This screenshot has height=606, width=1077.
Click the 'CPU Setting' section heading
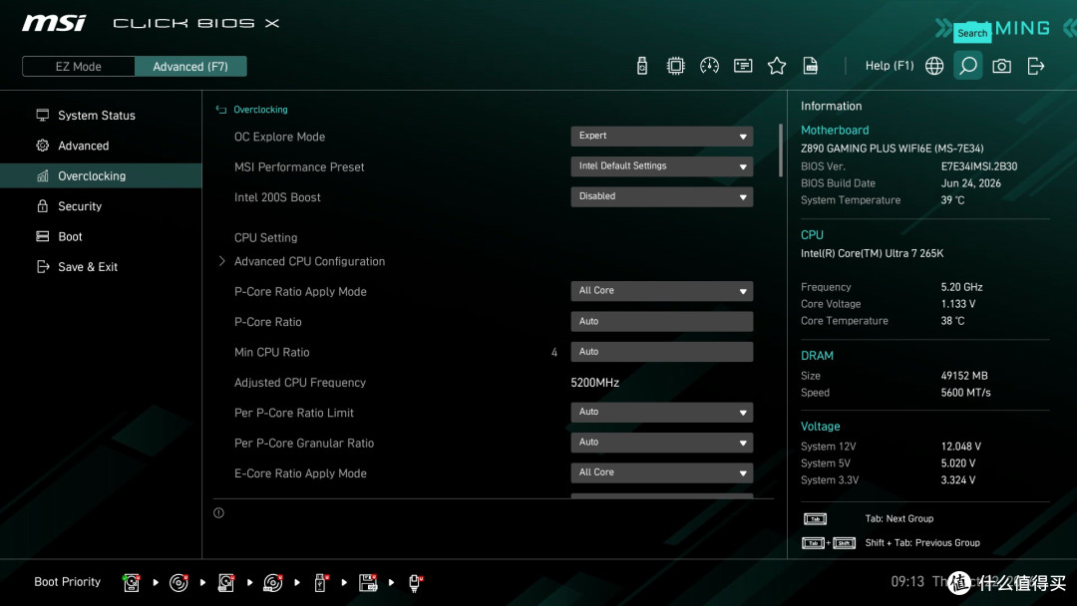point(266,237)
